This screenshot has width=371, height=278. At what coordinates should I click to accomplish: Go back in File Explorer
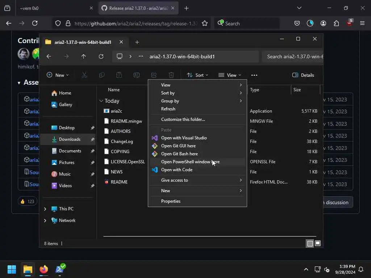coord(49,56)
